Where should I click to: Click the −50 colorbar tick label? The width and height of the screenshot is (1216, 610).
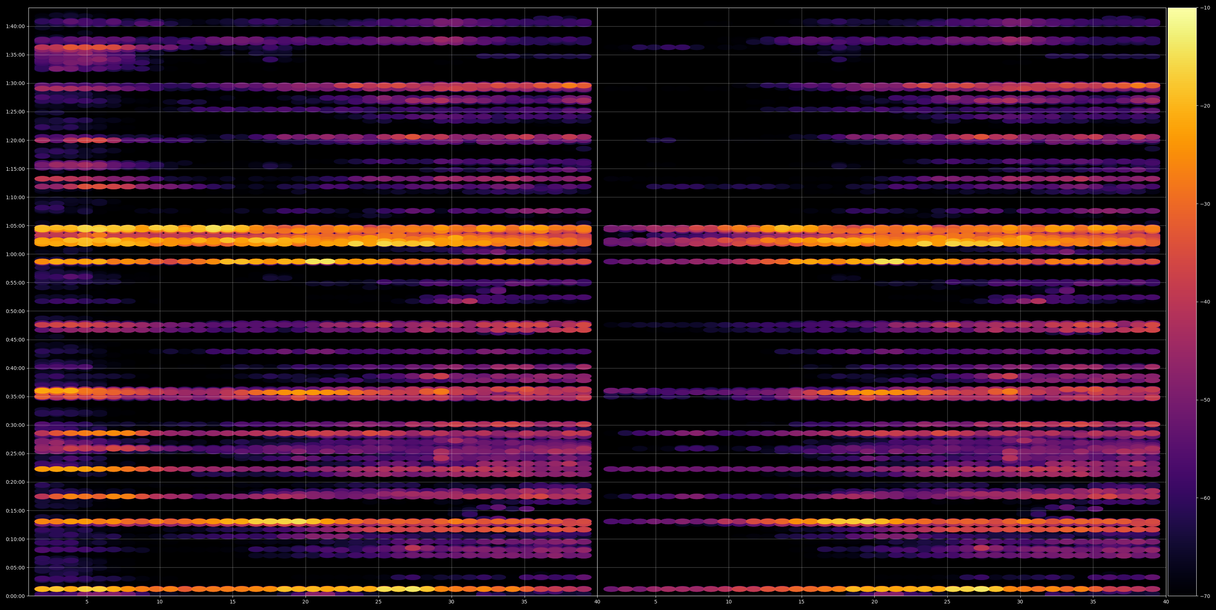(x=1205, y=400)
